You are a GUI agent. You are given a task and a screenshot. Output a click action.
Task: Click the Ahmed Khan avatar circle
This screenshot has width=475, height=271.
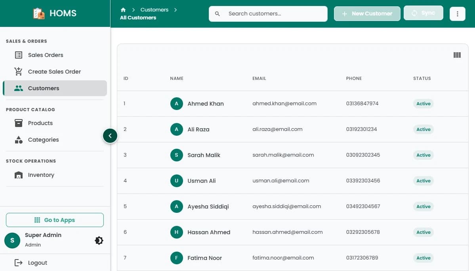click(177, 104)
